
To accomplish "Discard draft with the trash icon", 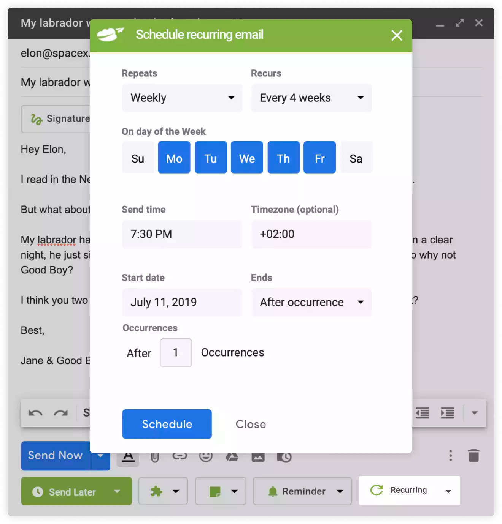I will point(473,455).
